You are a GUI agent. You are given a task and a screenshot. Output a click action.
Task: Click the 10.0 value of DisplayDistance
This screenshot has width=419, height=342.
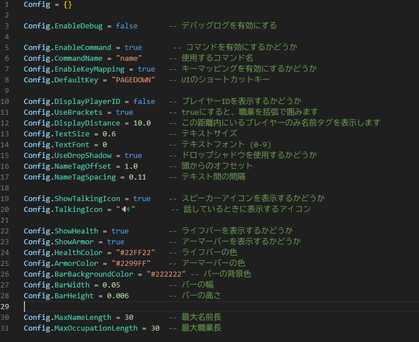point(142,123)
